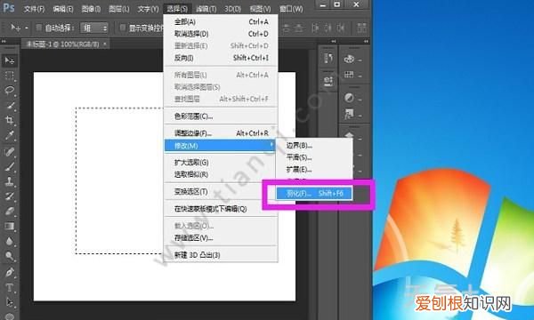Select the Crop tool
The width and height of the screenshot is (534, 320).
coord(10,120)
